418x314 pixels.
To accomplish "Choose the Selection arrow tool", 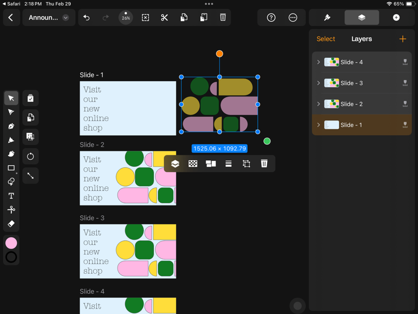I will click(x=11, y=98).
